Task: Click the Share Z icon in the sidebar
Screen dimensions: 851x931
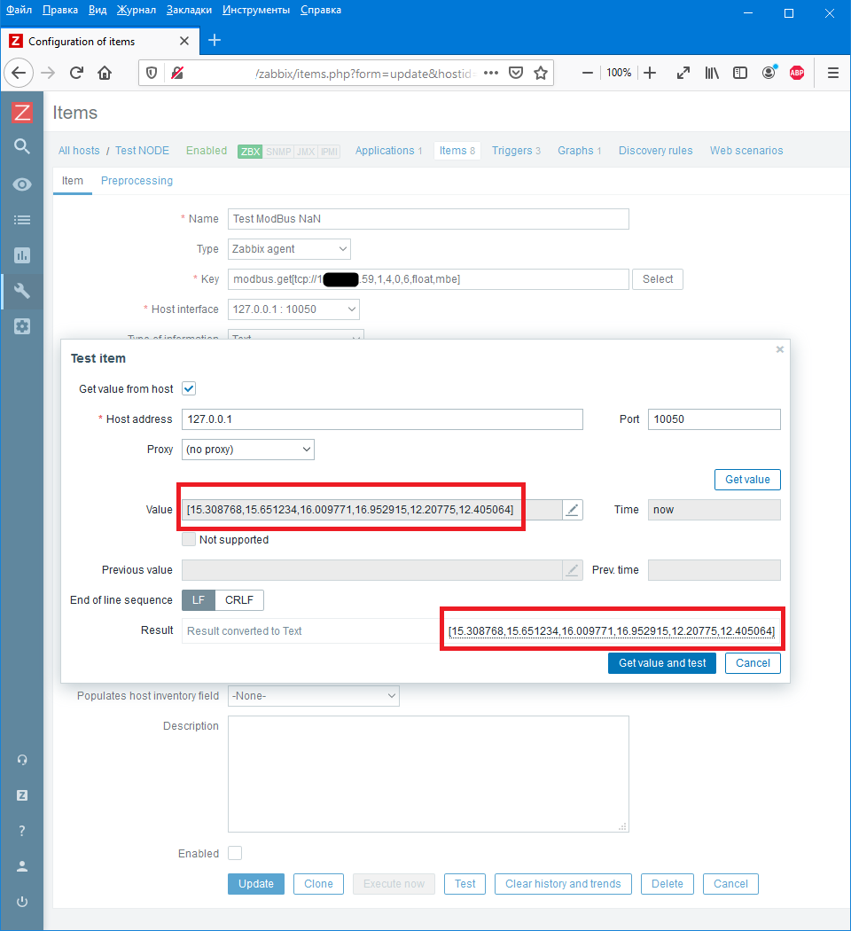Action: [x=22, y=795]
